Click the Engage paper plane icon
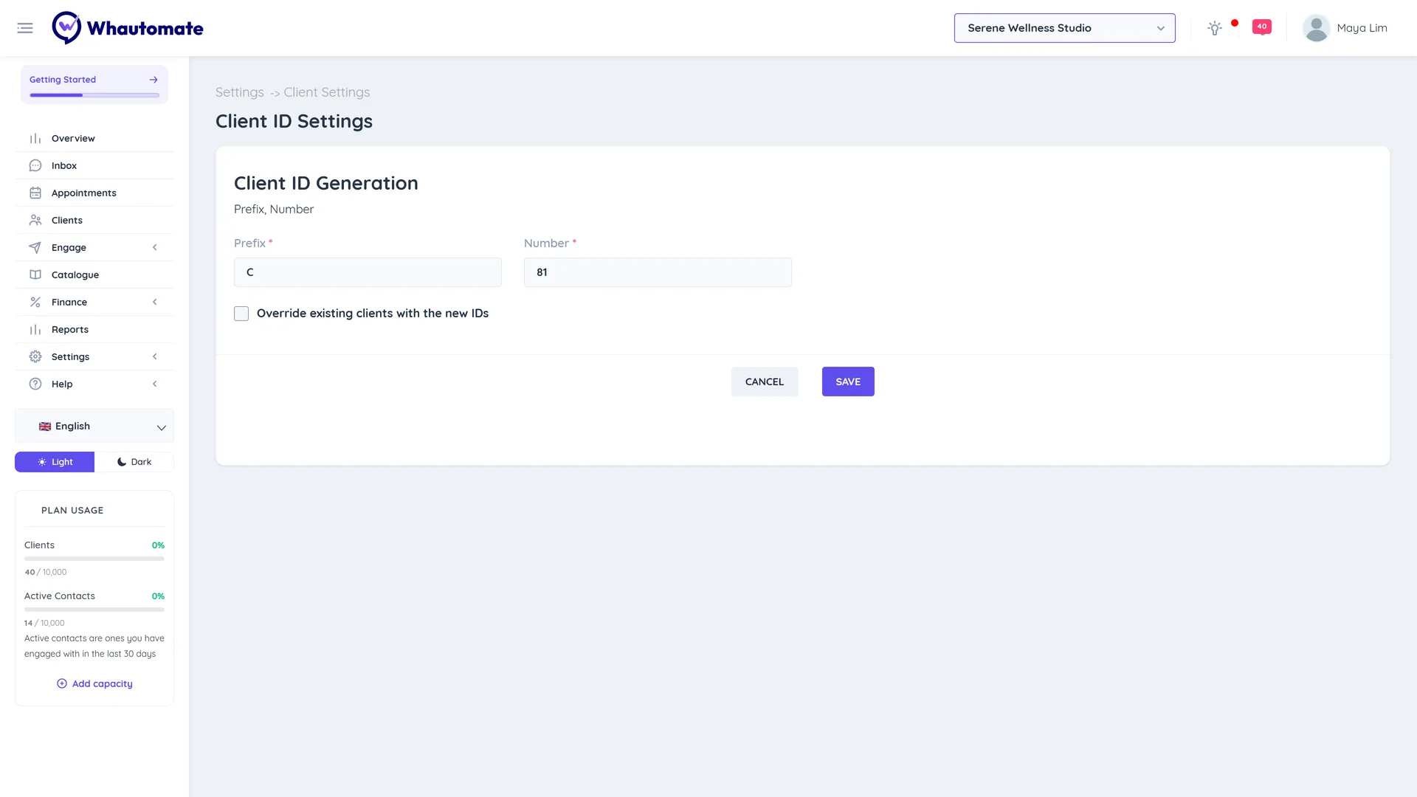This screenshot has width=1417, height=797. tap(35, 248)
